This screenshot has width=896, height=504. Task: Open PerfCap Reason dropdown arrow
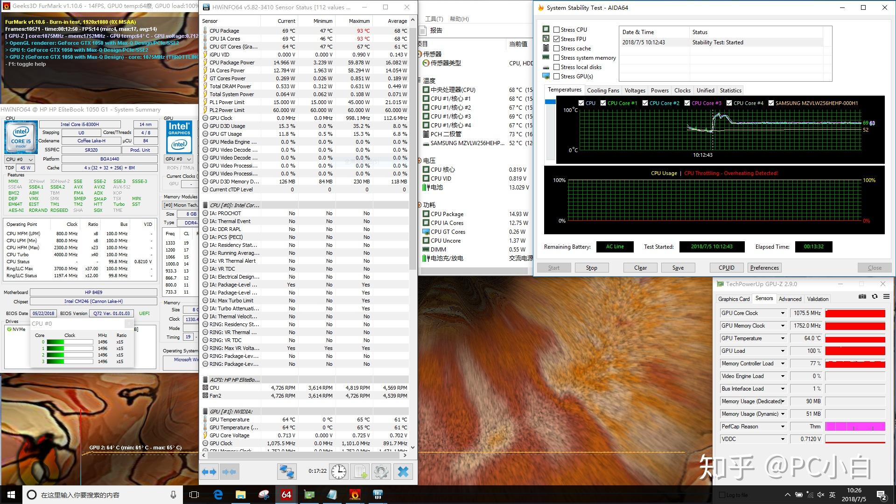783,427
